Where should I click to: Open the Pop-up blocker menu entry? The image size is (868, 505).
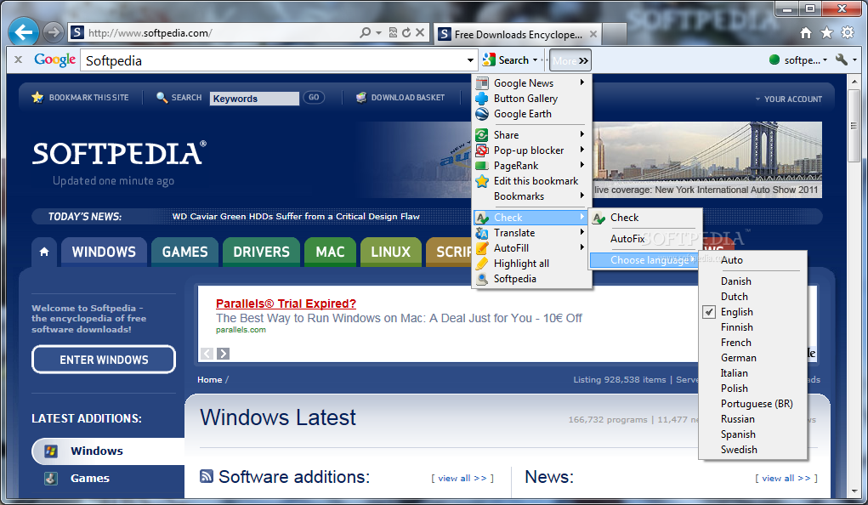click(531, 150)
